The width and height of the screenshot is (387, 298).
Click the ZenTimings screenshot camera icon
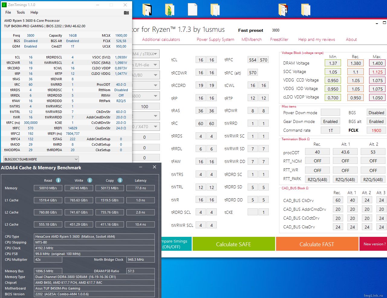126,13
